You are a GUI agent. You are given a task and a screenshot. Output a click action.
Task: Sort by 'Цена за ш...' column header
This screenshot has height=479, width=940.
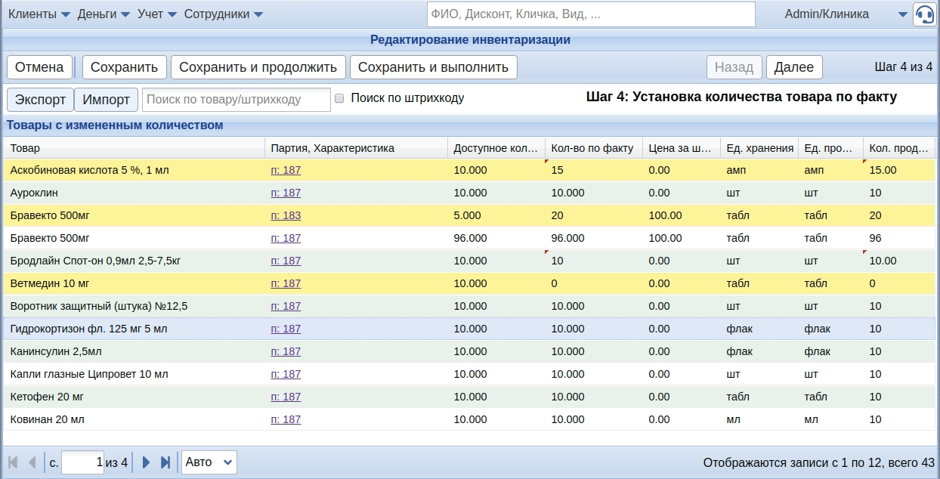tap(681, 148)
